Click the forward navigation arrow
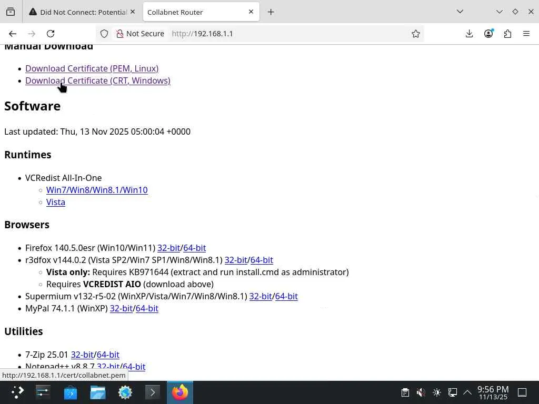 pos(32,34)
